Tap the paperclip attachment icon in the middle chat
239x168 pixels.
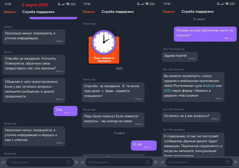click(x=82, y=163)
